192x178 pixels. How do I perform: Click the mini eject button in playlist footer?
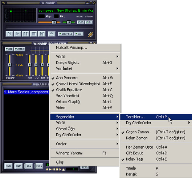(x=64, y=169)
